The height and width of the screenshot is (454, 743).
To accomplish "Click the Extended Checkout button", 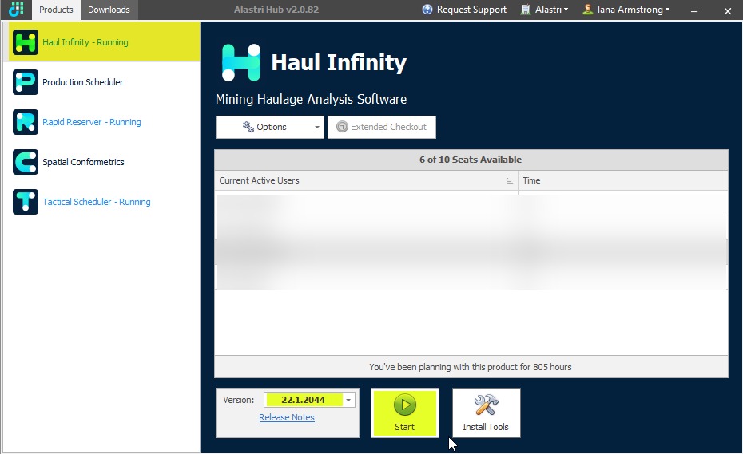I will (382, 128).
